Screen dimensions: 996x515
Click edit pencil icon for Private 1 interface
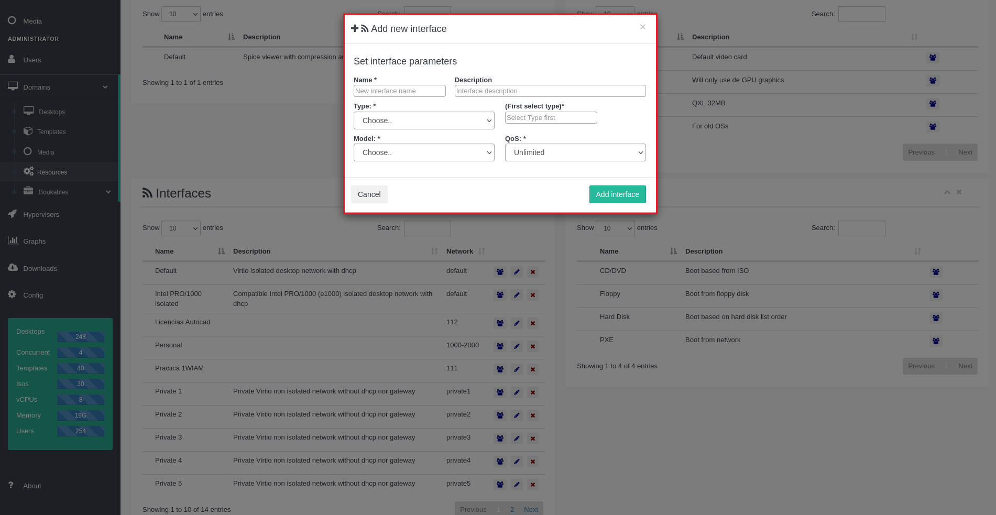(x=517, y=392)
